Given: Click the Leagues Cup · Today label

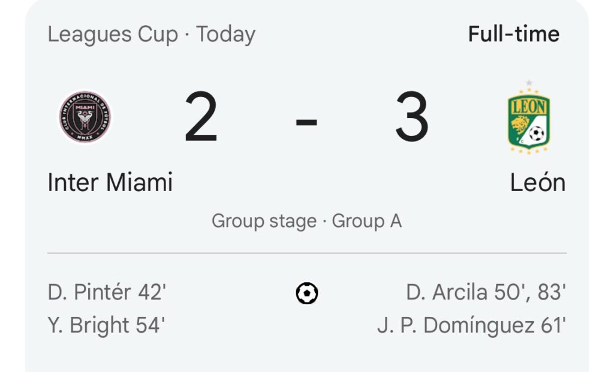Looking at the screenshot, I should coord(152,34).
